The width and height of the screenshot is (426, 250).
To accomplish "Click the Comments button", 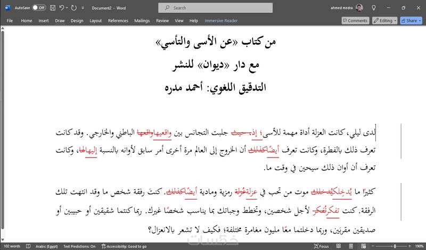I will (355, 21).
